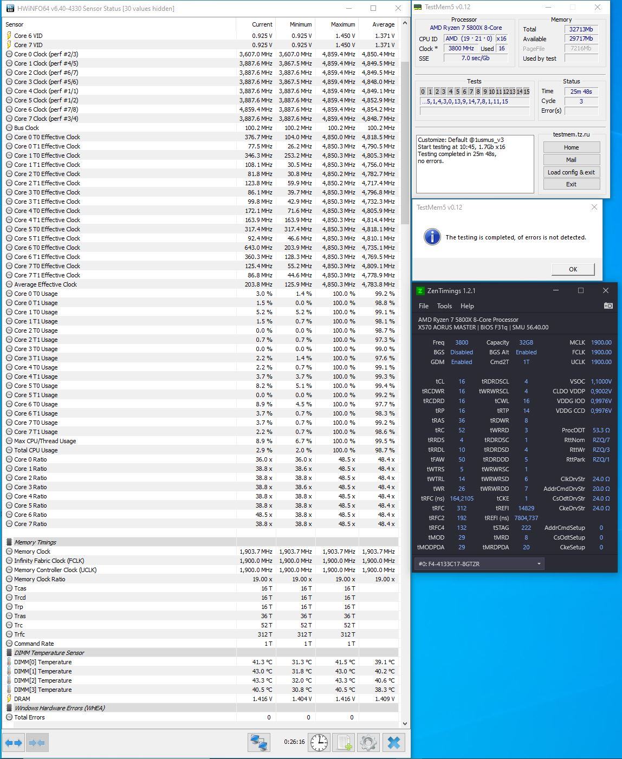Click the TestMem5 log text box

click(475, 164)
